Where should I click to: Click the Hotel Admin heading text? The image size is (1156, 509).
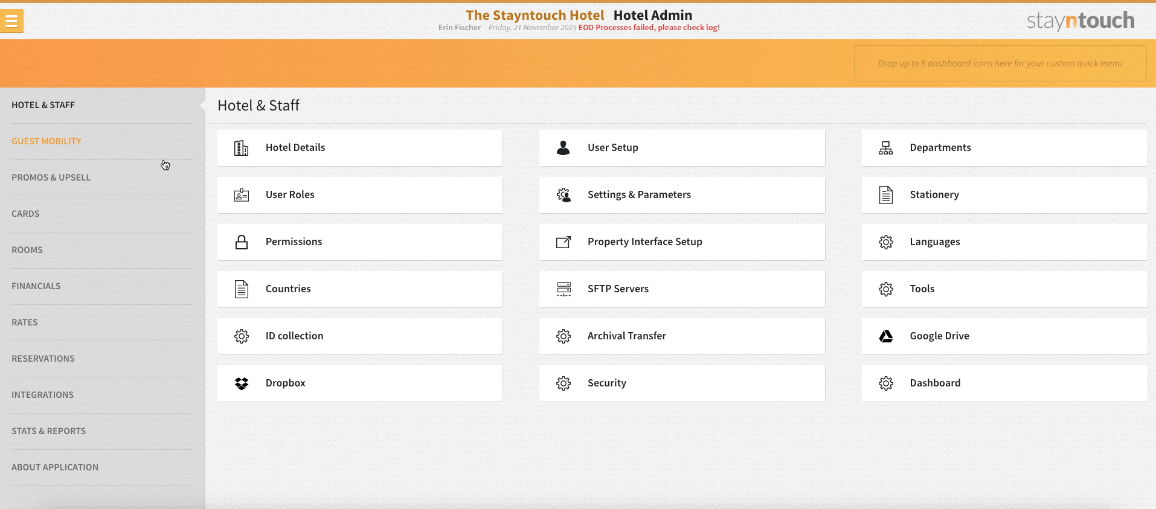tap(653, 15)
